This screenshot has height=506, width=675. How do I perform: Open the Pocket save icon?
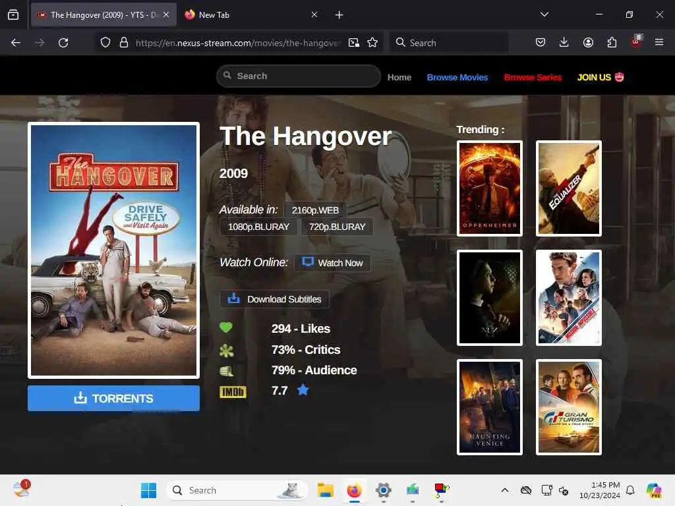tap(541, 42)
